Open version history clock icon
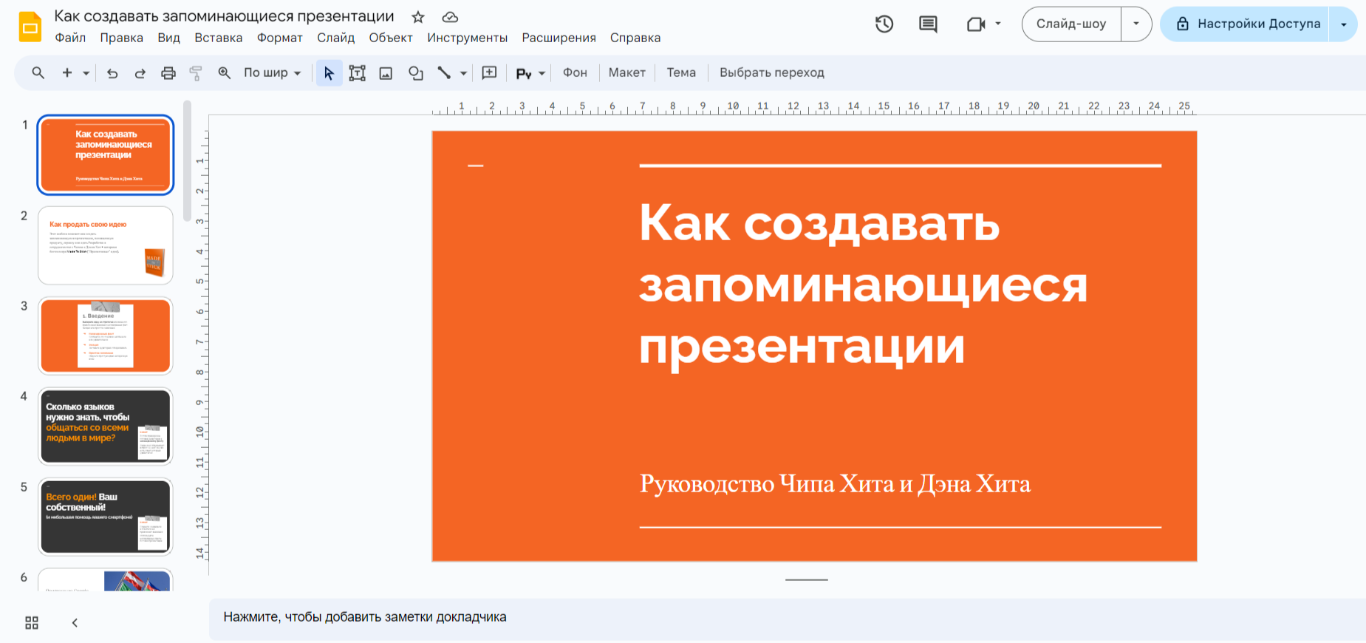This screenshot has height=643, width=1366. pyautogui.click(x=884, y=24)
